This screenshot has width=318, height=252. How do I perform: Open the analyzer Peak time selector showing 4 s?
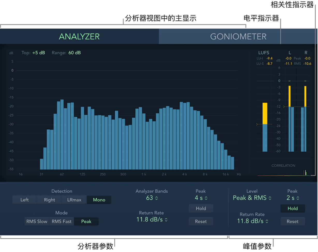pos(201,198)
